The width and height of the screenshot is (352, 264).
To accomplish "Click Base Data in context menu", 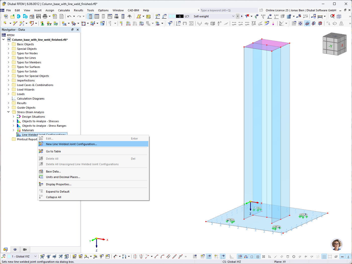I will click(x=93, y=171).
